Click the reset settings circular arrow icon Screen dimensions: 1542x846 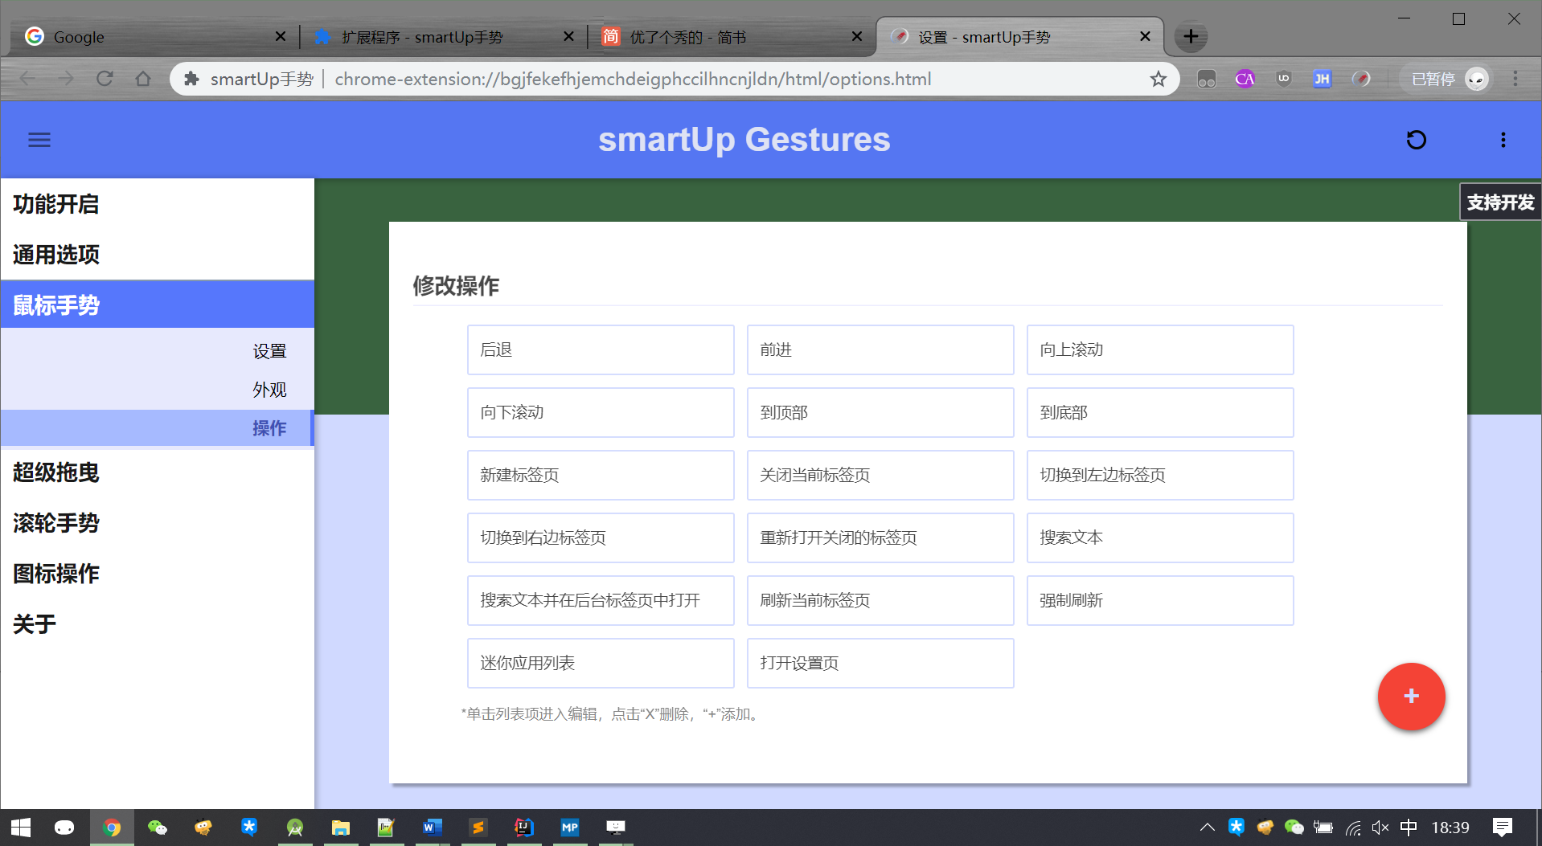[x=1416, y=139]
